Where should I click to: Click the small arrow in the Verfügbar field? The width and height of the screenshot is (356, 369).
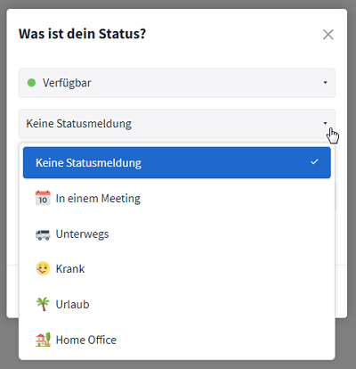(x=325, y=83)
